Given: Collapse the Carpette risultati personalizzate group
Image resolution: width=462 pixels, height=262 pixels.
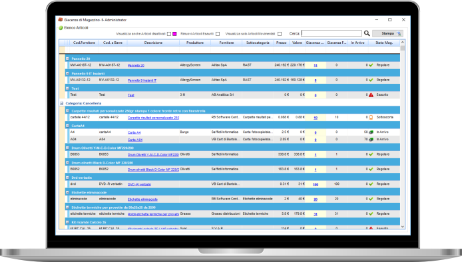Looking at the screenshot, I should coord(67,110).
